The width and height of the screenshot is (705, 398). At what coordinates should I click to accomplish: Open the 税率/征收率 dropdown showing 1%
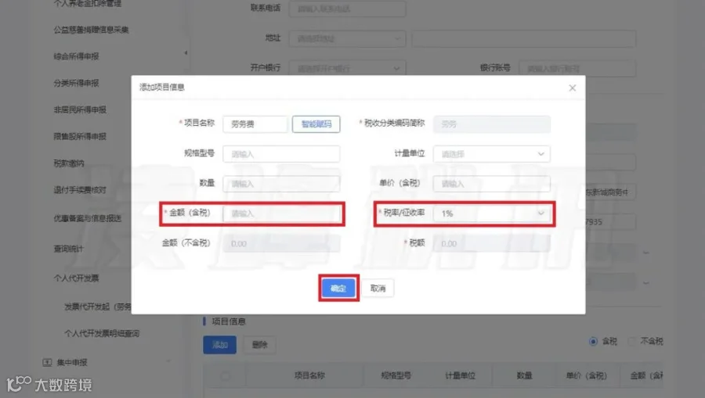pos(491,213)
